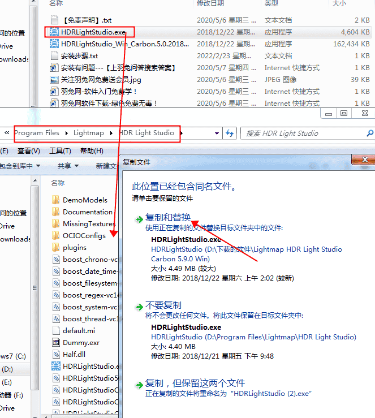Select the DemoModels folder icon

tap(55, 200)
